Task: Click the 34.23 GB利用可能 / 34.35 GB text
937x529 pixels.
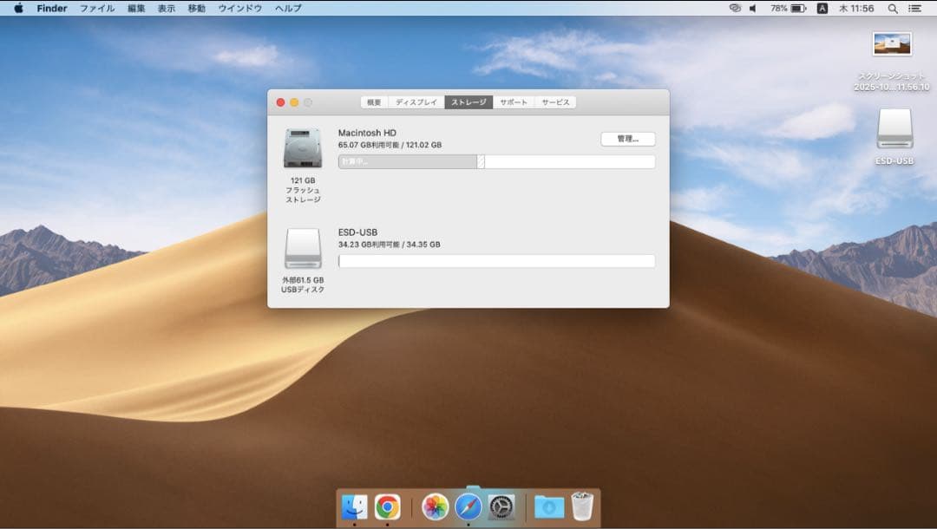Action: tap(389, 245)
